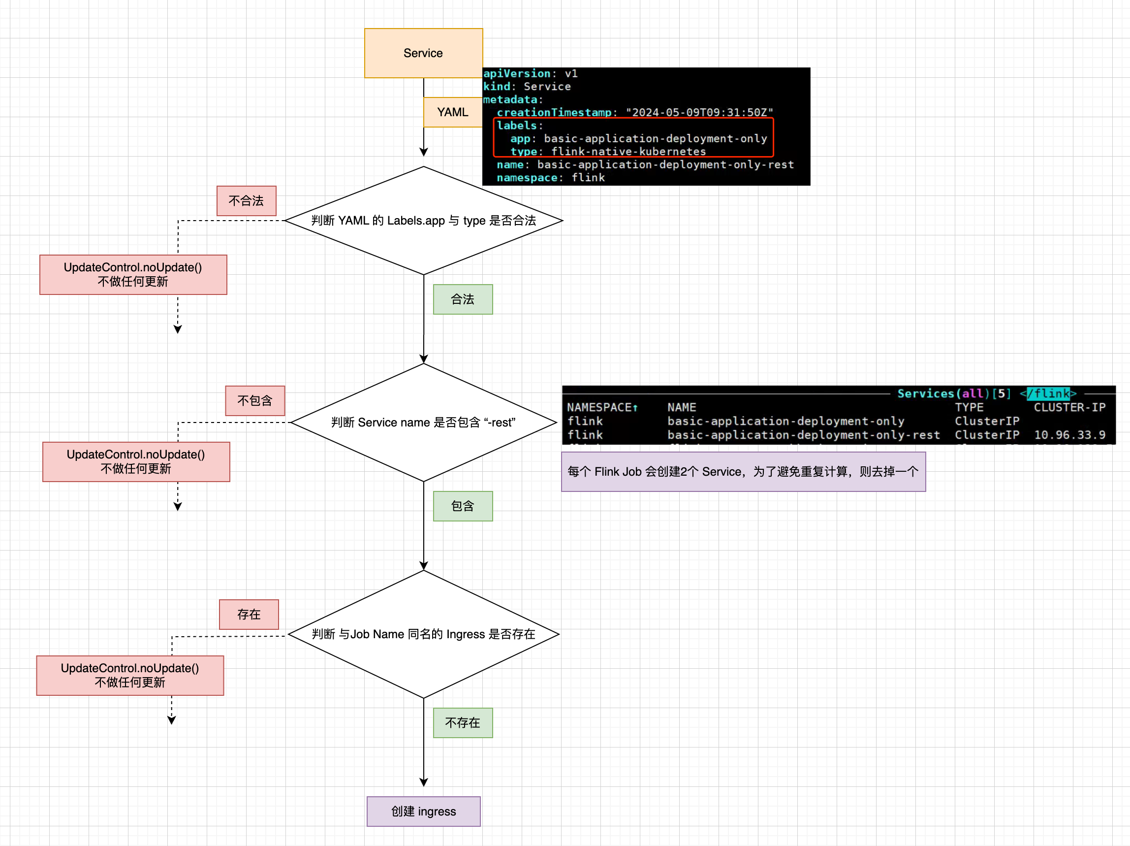Click the "apiVersion: v1" YAML line

pyautogui.click(x=530, y=73)
